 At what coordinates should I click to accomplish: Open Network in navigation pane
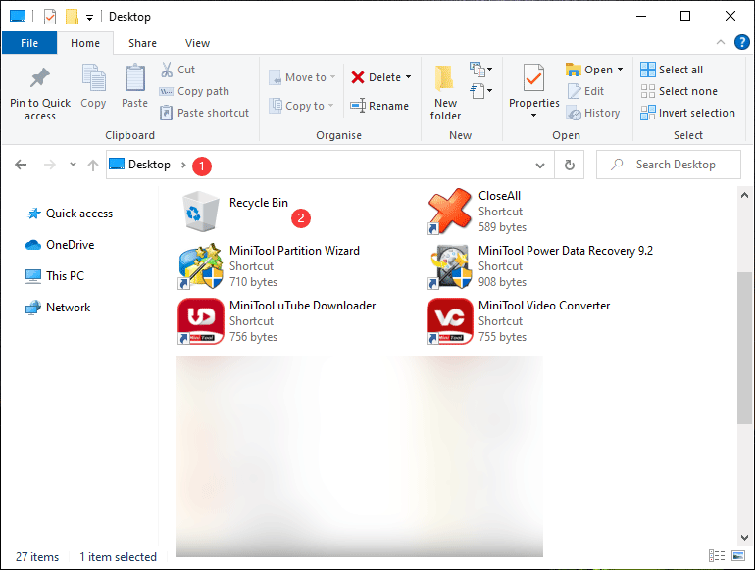tap(58, 308)
